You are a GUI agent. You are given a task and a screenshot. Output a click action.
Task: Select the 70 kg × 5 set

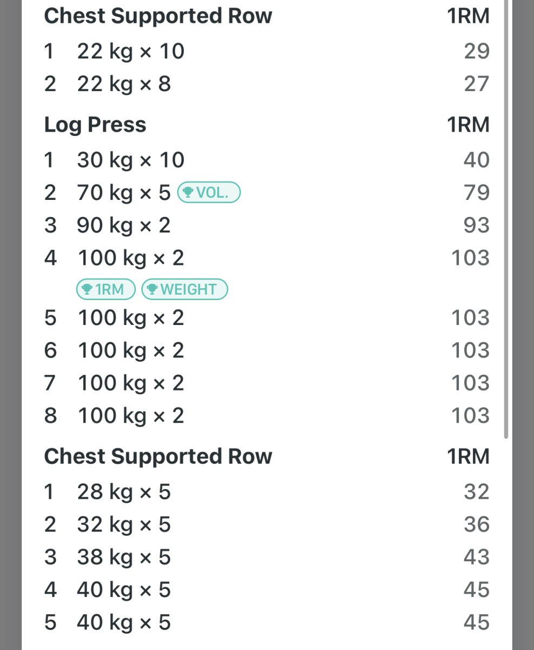click(124, 193)
